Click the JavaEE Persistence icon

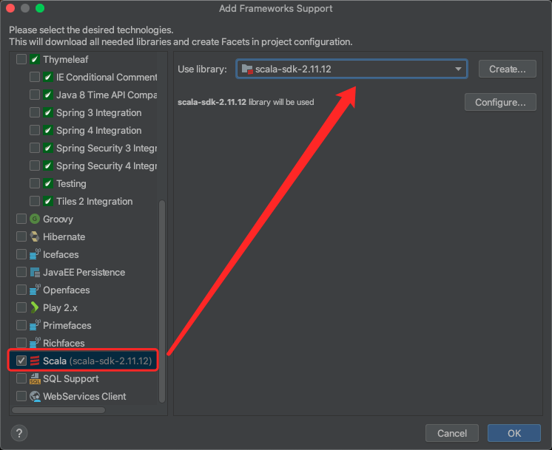35,272
